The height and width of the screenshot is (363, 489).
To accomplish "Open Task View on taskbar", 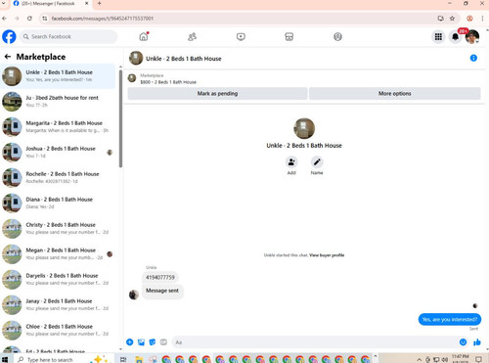I will point(123,359).
